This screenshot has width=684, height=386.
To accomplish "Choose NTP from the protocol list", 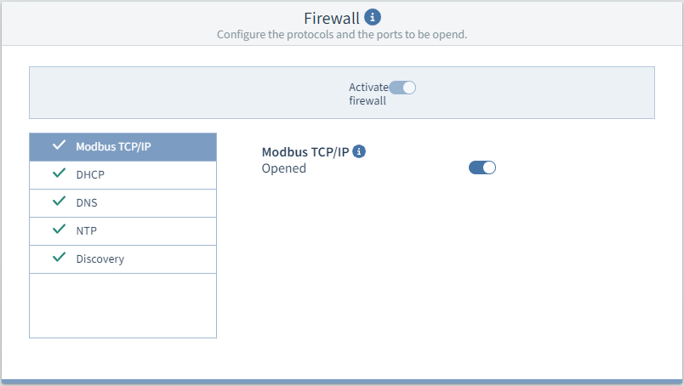I will coord(123,231).
